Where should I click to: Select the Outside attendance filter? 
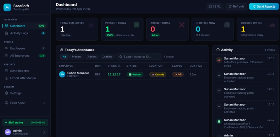[x=107, y=57]
